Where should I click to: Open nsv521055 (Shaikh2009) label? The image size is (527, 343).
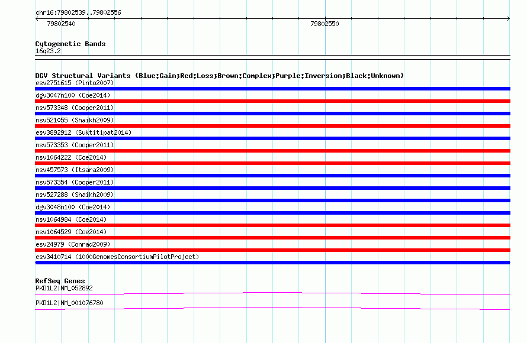[75, 120]
